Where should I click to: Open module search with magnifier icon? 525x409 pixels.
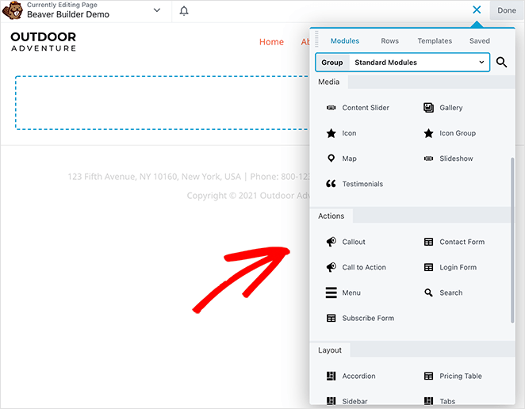tap(501, 63)
